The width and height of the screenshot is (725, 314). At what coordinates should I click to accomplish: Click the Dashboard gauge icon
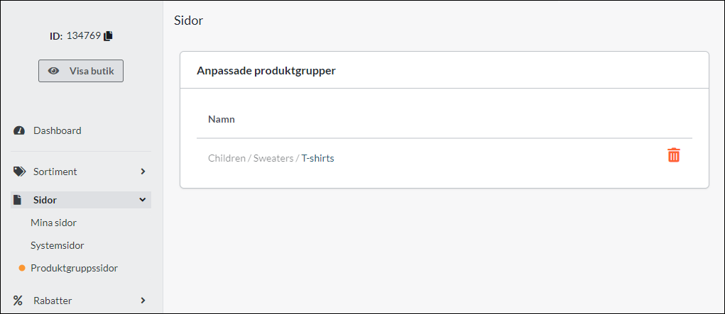pyautogui.click(x=19, y=131)
